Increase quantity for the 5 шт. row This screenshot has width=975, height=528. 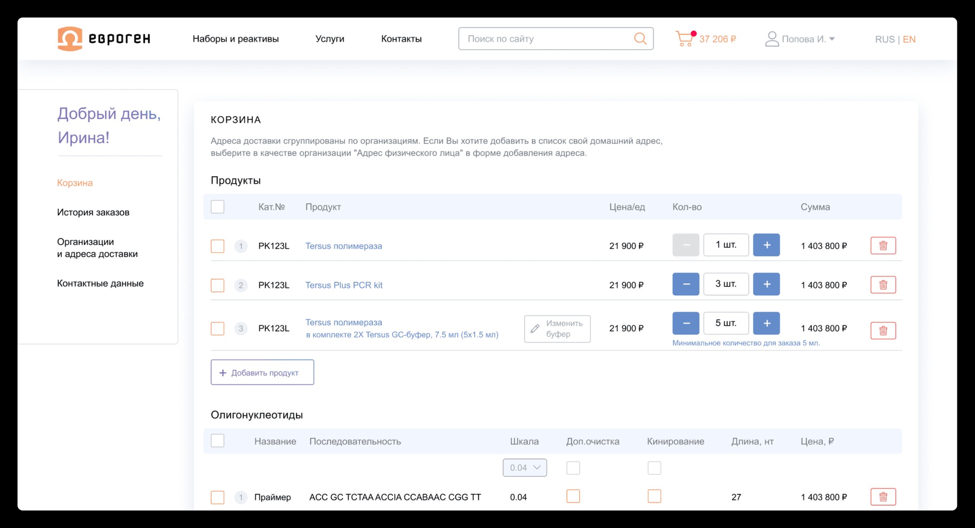[x=766, y=323]
